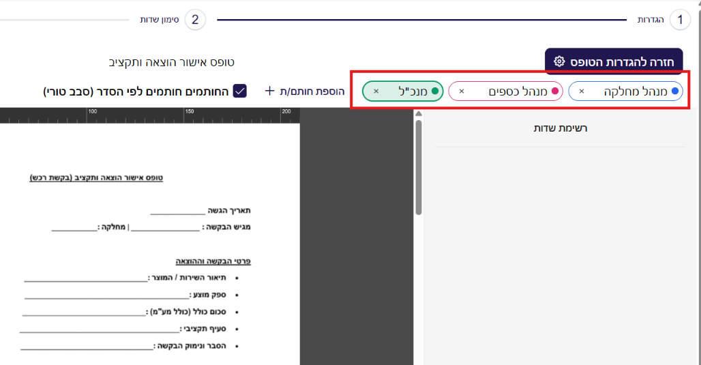Click חזרה להגדרות הטופס button

(x=614, y=61)
